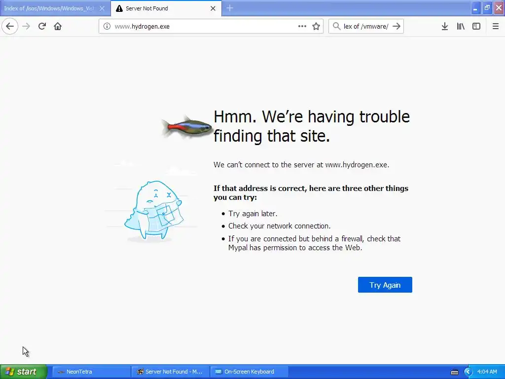Click the Try Again button
505x379 pixels.
385,285
